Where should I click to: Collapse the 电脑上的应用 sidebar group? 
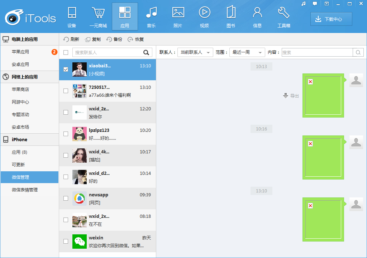tap(29, 39)
